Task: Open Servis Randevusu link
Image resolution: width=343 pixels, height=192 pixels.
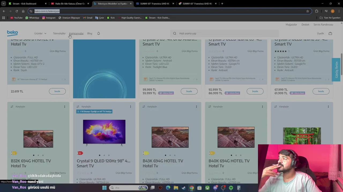Action: pyautogui.click(x=323, y=25)
